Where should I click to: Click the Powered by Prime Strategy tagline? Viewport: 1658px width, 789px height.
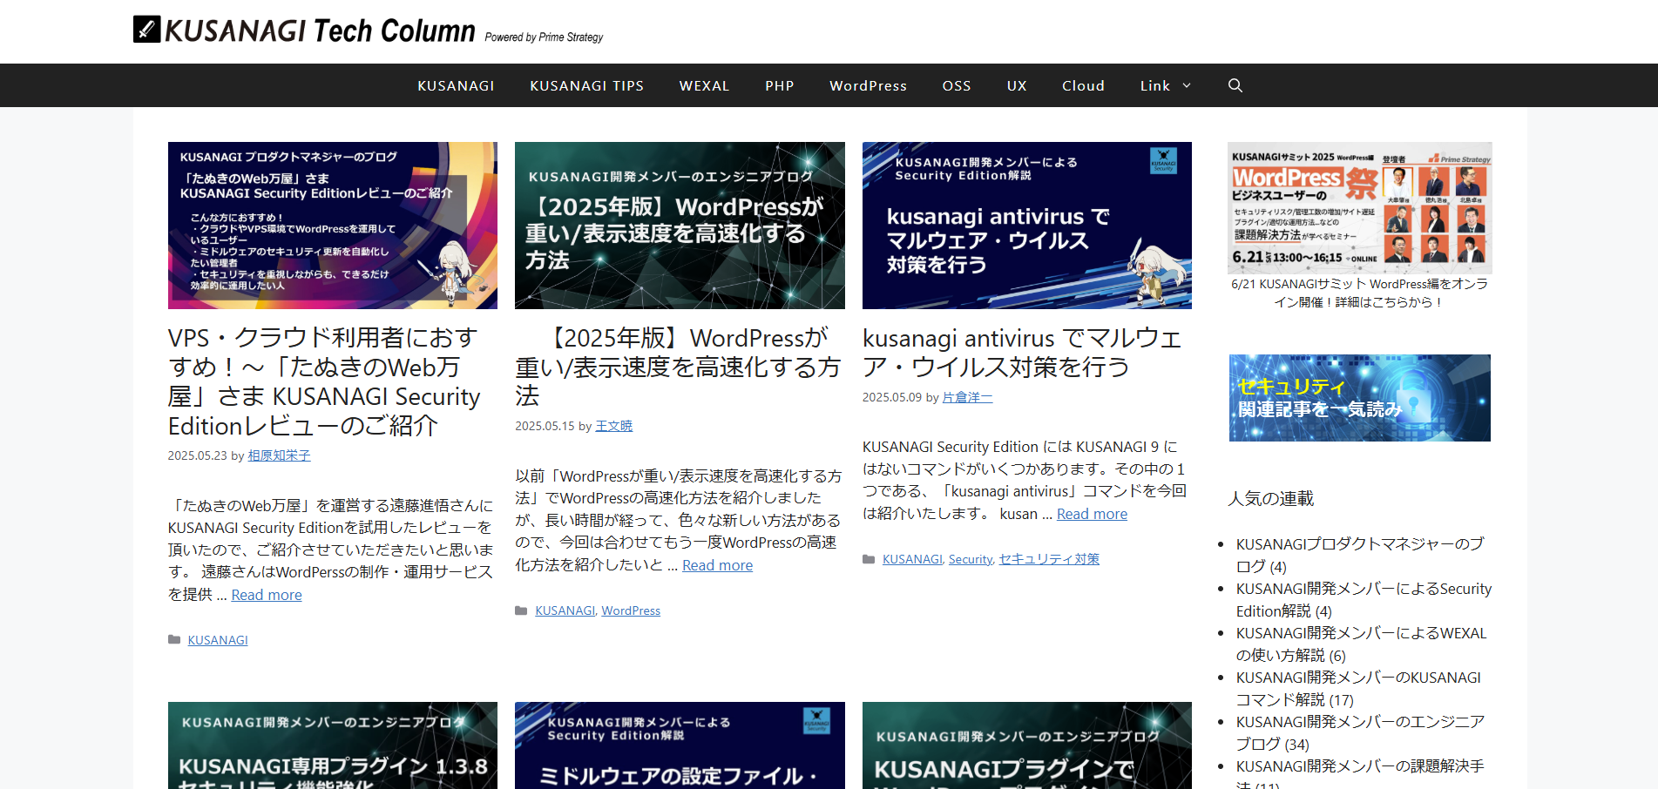click(544, 37)
